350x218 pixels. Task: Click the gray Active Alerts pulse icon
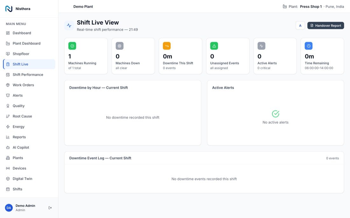261,46
